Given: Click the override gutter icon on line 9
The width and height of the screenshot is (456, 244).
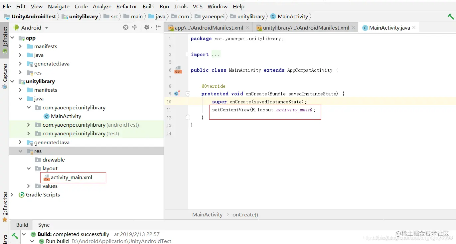Looking at the screenshot, I should coord(177,94).
